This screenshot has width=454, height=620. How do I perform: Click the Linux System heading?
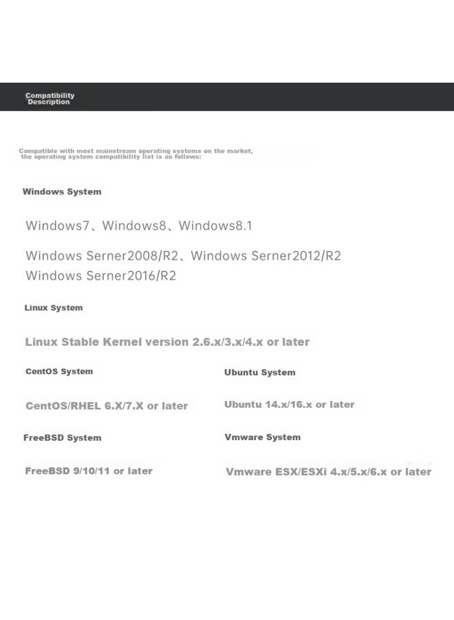pyautogui.click(x=54, y=308)
